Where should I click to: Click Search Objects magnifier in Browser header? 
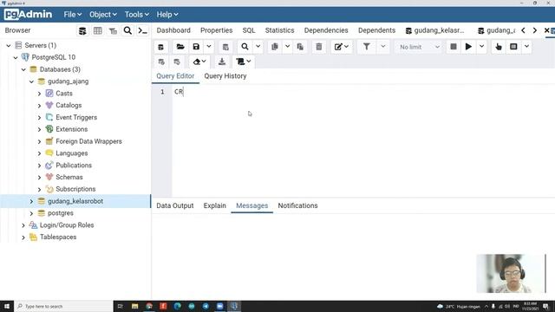pos(127,31)
